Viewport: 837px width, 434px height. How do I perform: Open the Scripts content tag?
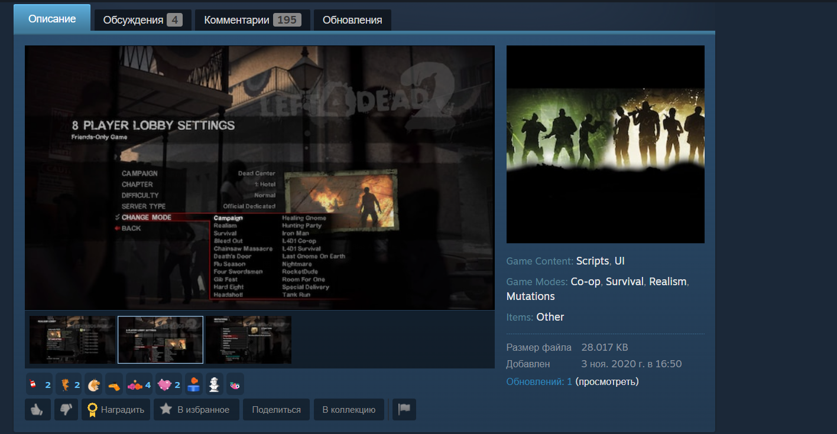(x=592, y=261)
